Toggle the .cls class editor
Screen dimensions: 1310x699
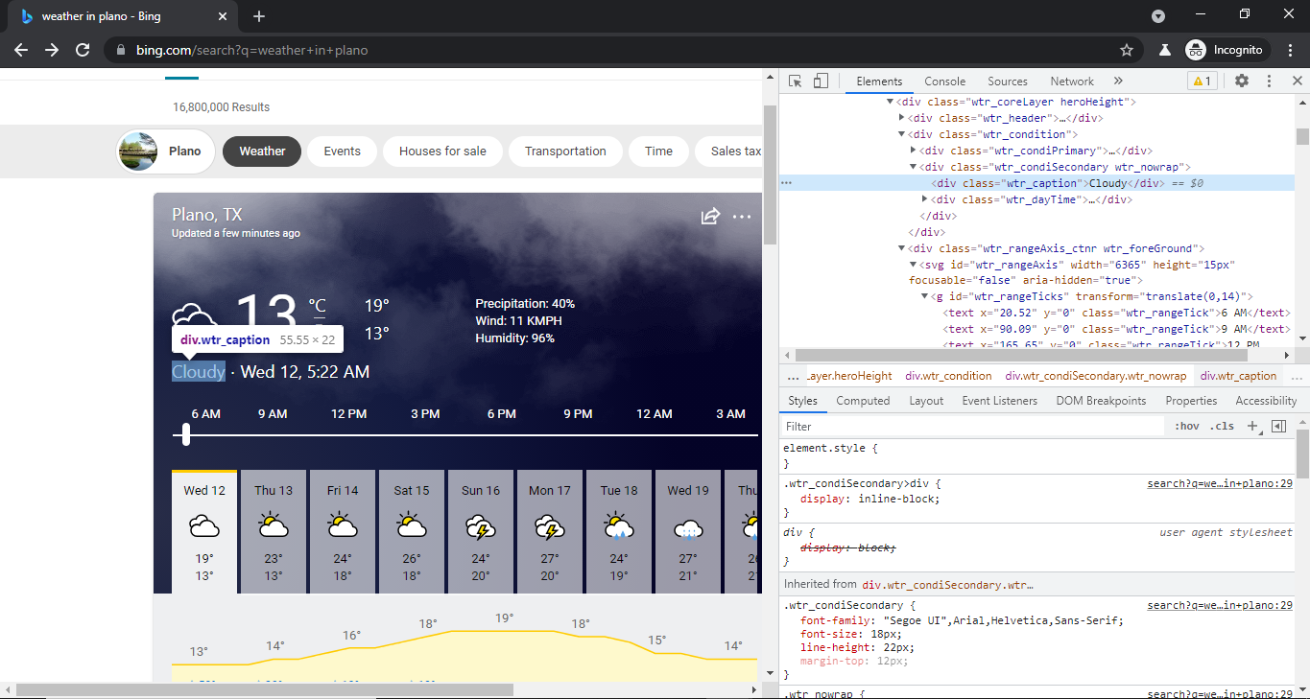[1222, 427]
